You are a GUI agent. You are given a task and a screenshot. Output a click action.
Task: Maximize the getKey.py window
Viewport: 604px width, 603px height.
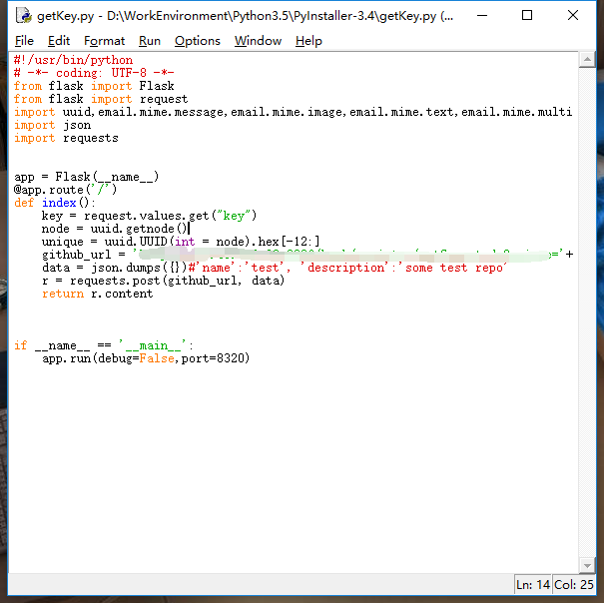coord(527,15)
